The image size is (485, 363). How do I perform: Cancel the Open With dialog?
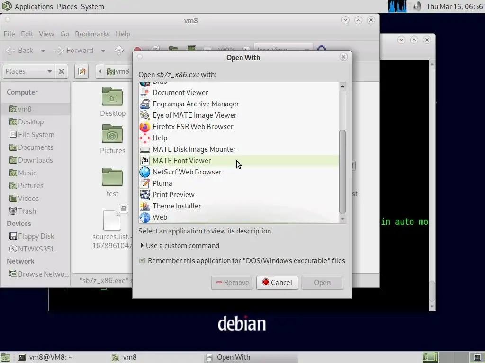(x=277, y=283)
